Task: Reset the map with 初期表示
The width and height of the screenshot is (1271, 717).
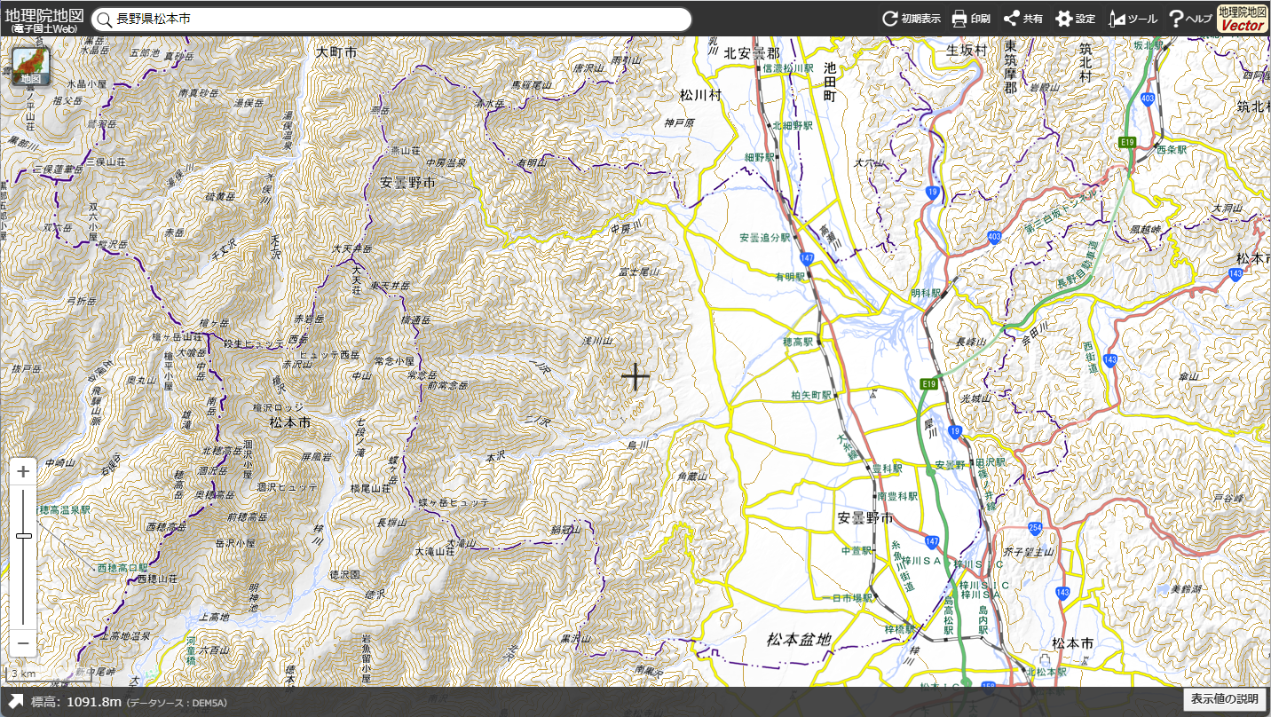Action: click(911, 19)
